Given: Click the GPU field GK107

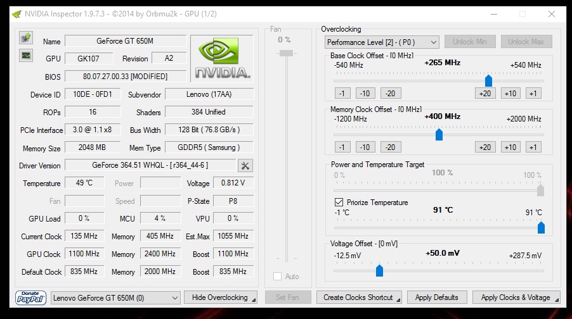Looking at the screenshot, I should pyautogui.click(x=89, y=59).
